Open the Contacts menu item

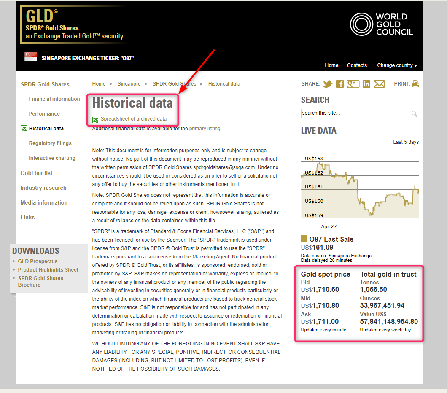click(357, 65)
